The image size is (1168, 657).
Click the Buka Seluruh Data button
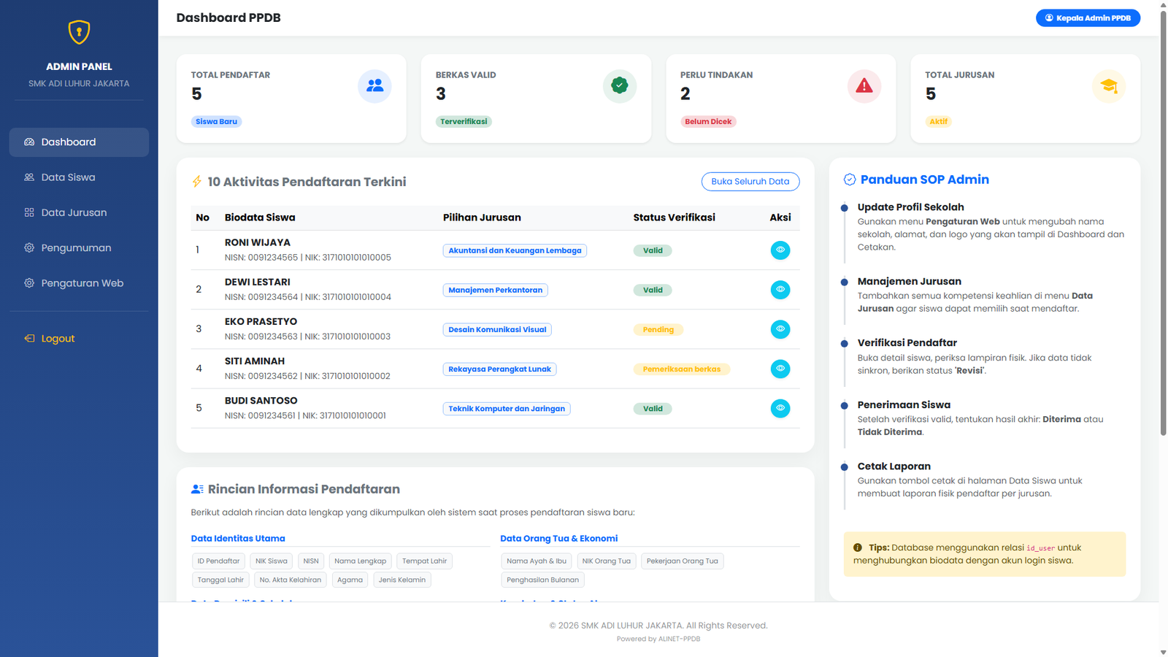pos(750,182)
